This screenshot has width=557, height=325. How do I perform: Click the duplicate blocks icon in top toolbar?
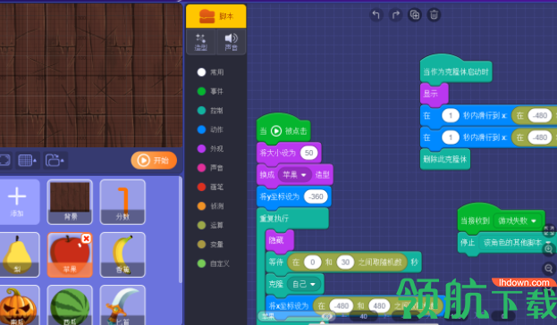(415, 15)
